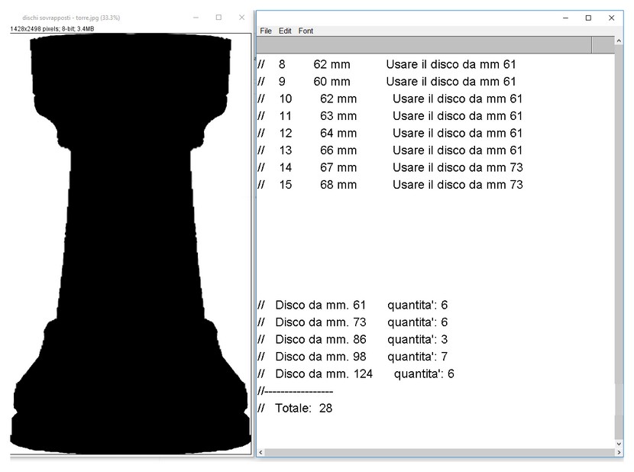Viewport: 634px width, 472px height.
Task: Maximize the torre.jpg image window
Action: (x=218, y=17)
